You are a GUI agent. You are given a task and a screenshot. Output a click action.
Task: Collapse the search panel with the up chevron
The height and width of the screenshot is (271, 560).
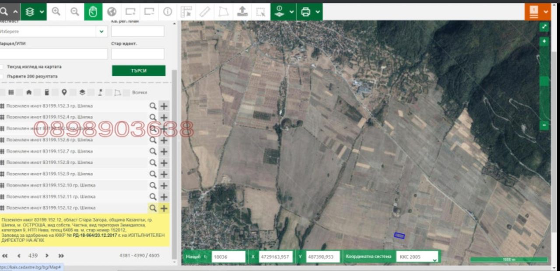(x=15, y=12)
